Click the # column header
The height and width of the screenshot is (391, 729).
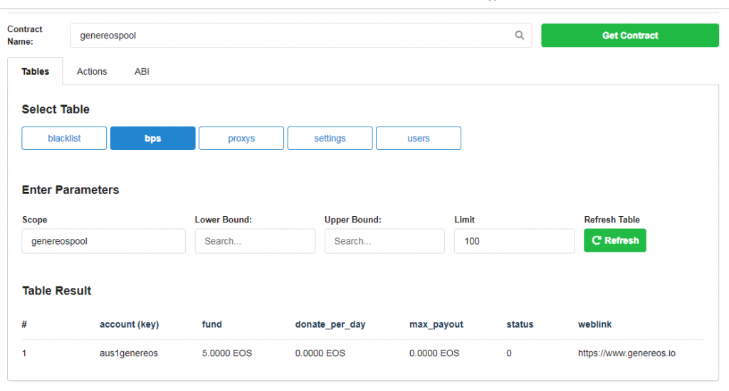(x=24, y=325)
